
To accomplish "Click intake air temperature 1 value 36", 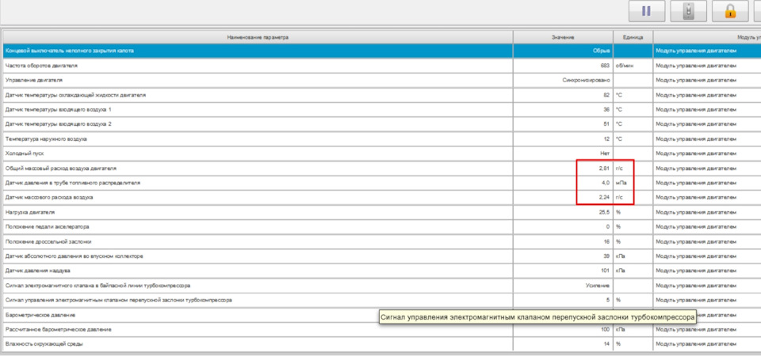I will (x=606, y=109).
